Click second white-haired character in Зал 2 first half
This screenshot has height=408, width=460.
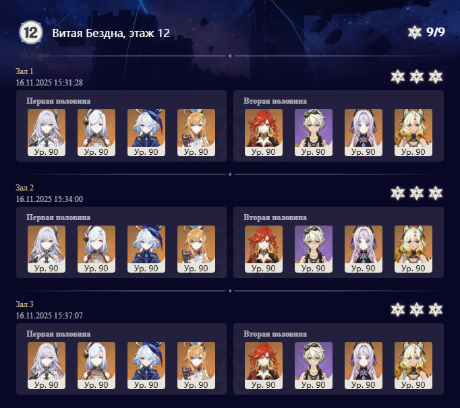[96, 249]
